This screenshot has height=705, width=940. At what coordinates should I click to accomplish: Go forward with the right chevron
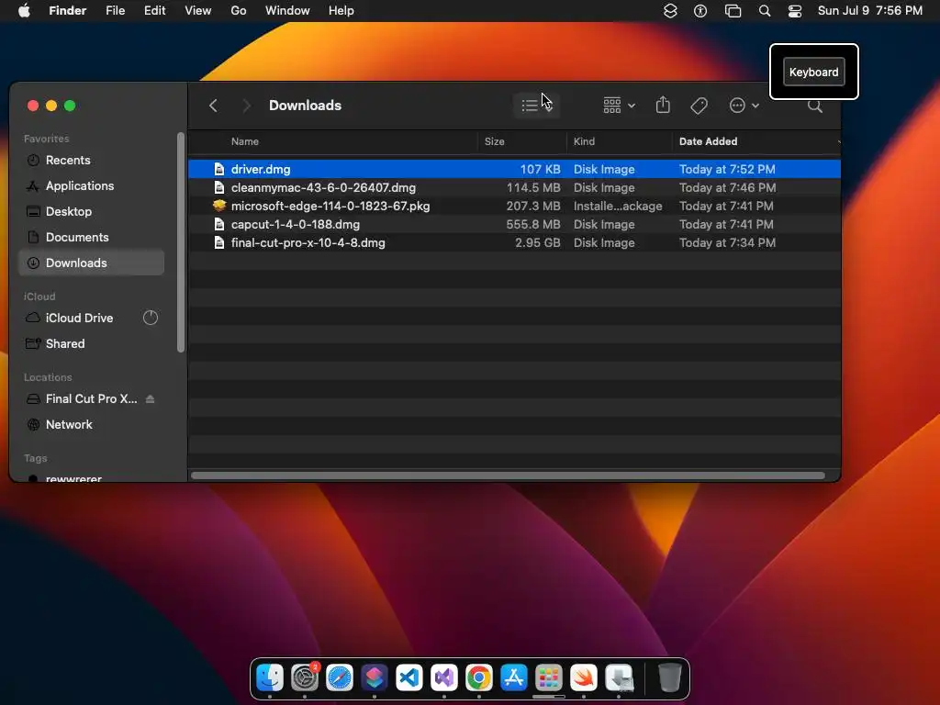coord(246,106)
